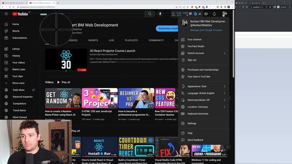Expand Appearance: Dark submenu

pos(203,86)
